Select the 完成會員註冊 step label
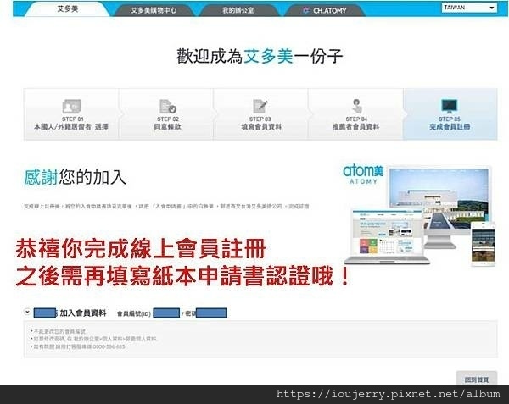The width and height of the screenshot is (509, 404). [x=450, y=127]
